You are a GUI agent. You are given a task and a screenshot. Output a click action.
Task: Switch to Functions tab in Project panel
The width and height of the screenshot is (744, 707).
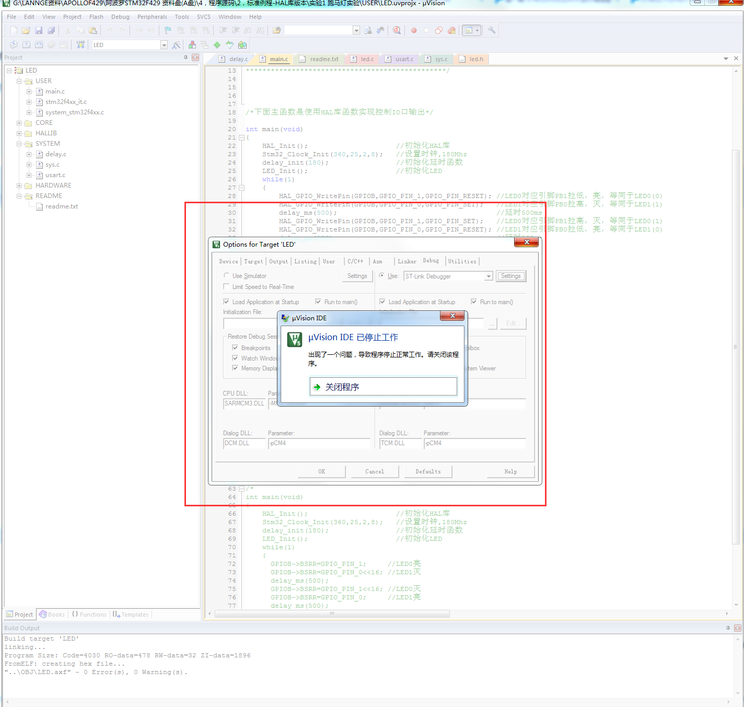[89, 615]
